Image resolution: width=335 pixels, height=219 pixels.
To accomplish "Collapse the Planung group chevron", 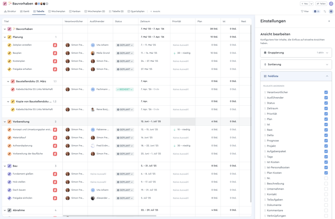I will 4,37.
